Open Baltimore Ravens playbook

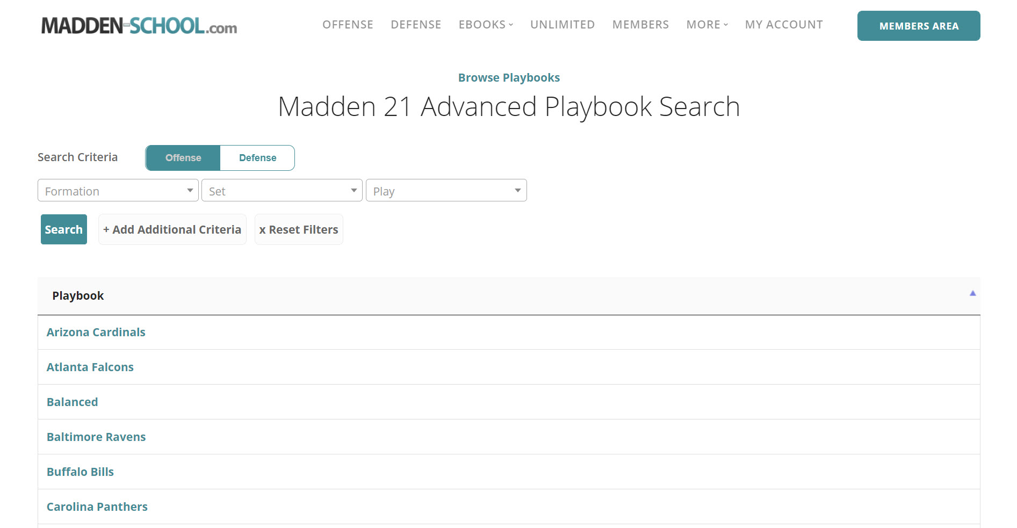coord(96,437)
